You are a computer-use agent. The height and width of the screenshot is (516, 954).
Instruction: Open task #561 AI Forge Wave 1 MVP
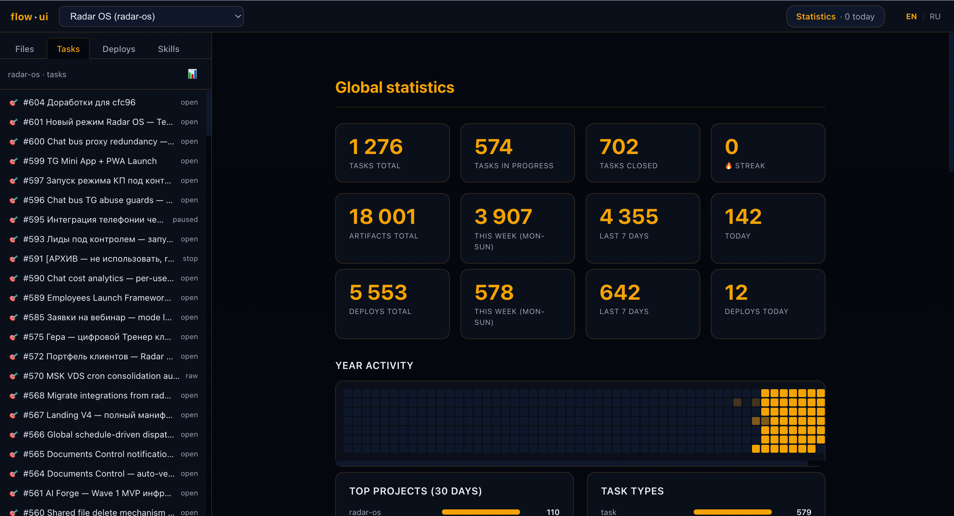(104, 493)
